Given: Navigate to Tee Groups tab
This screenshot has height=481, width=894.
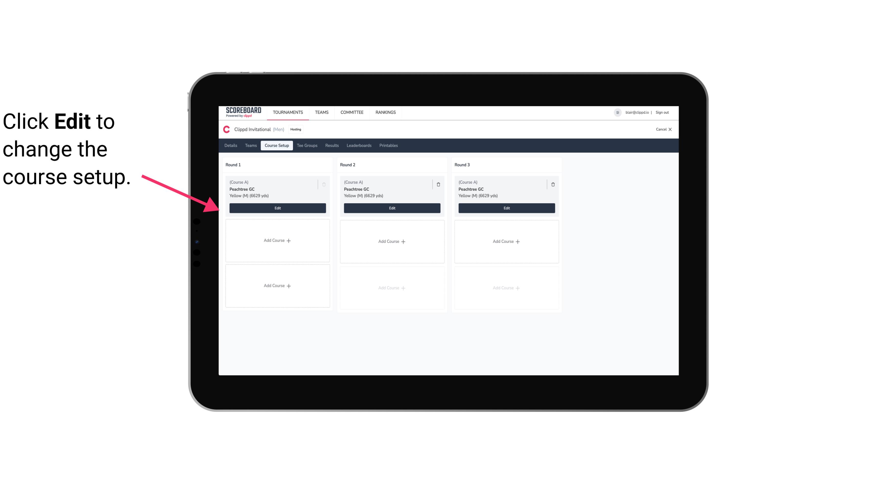Looking at the screenshot, I should pyautogui.click(x=307, y=145).
